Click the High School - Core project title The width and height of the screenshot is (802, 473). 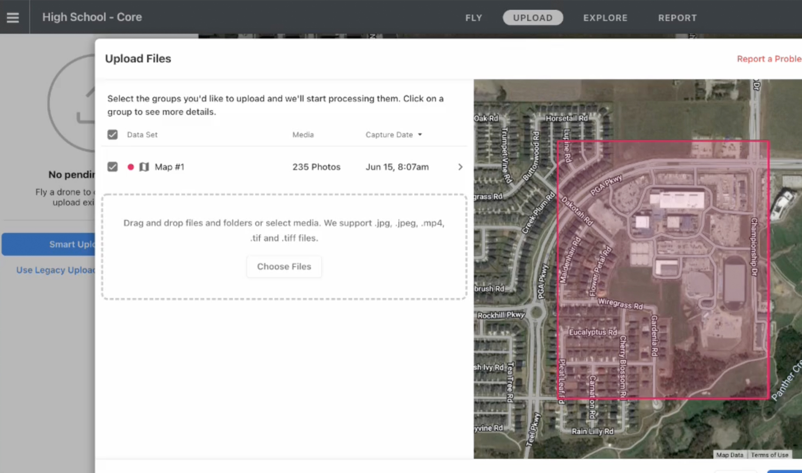92,17
